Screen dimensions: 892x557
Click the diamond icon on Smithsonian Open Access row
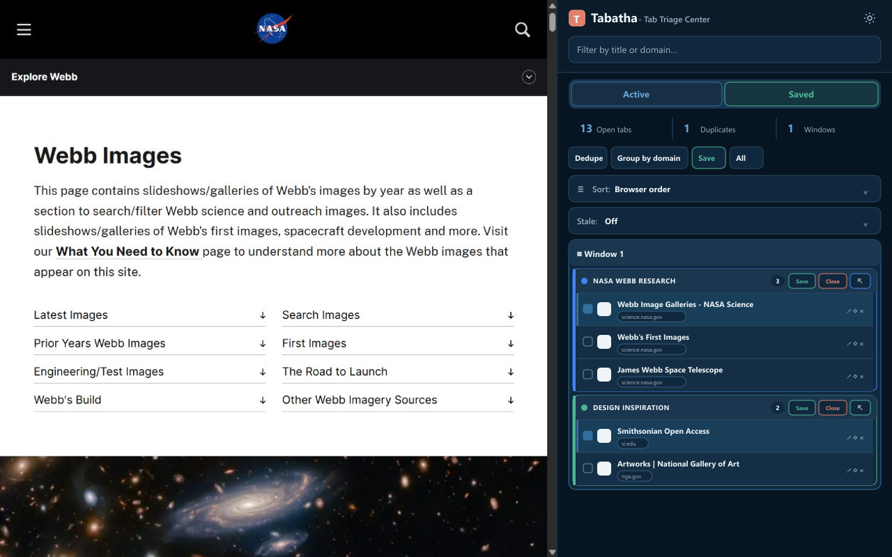click(855, 438)
